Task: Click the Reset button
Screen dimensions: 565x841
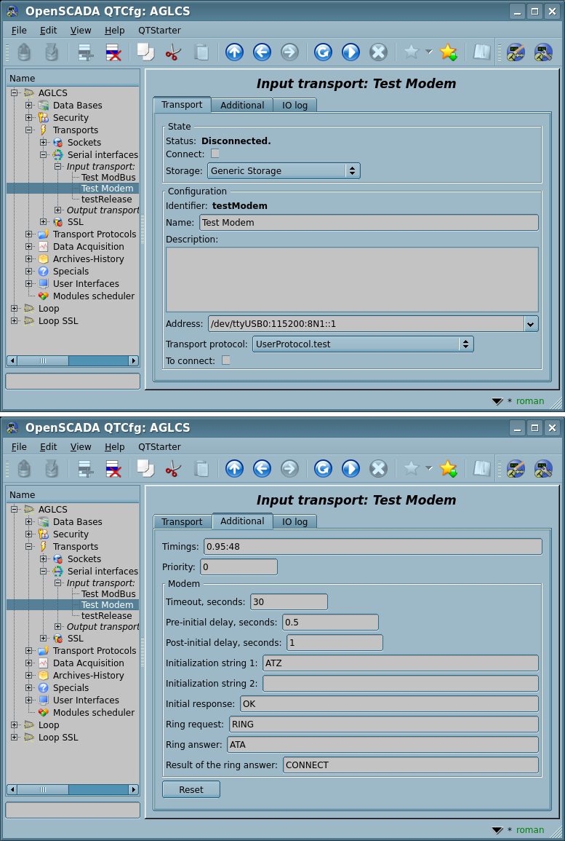Action: (191, 789)
